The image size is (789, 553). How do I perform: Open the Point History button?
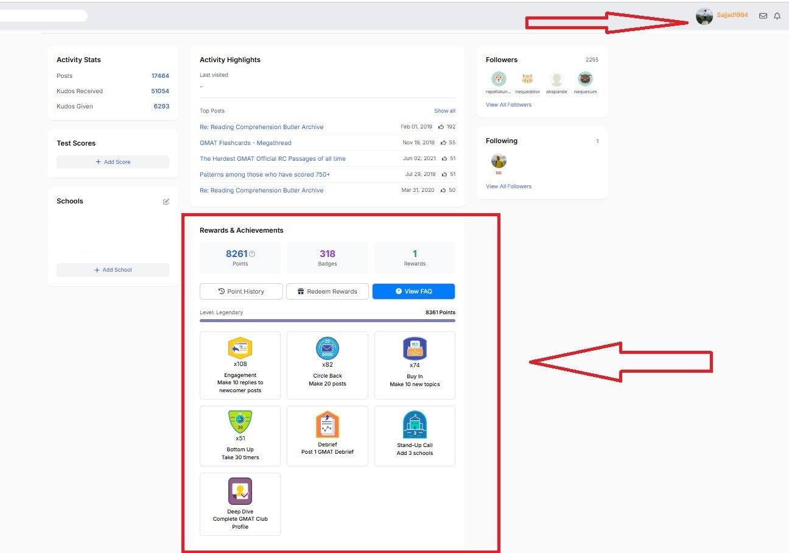241,291
